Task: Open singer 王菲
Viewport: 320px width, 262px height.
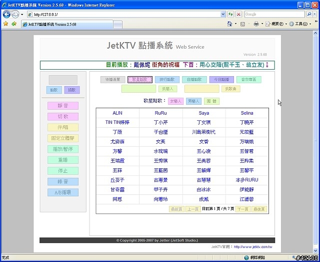Action: click(117, 170)
